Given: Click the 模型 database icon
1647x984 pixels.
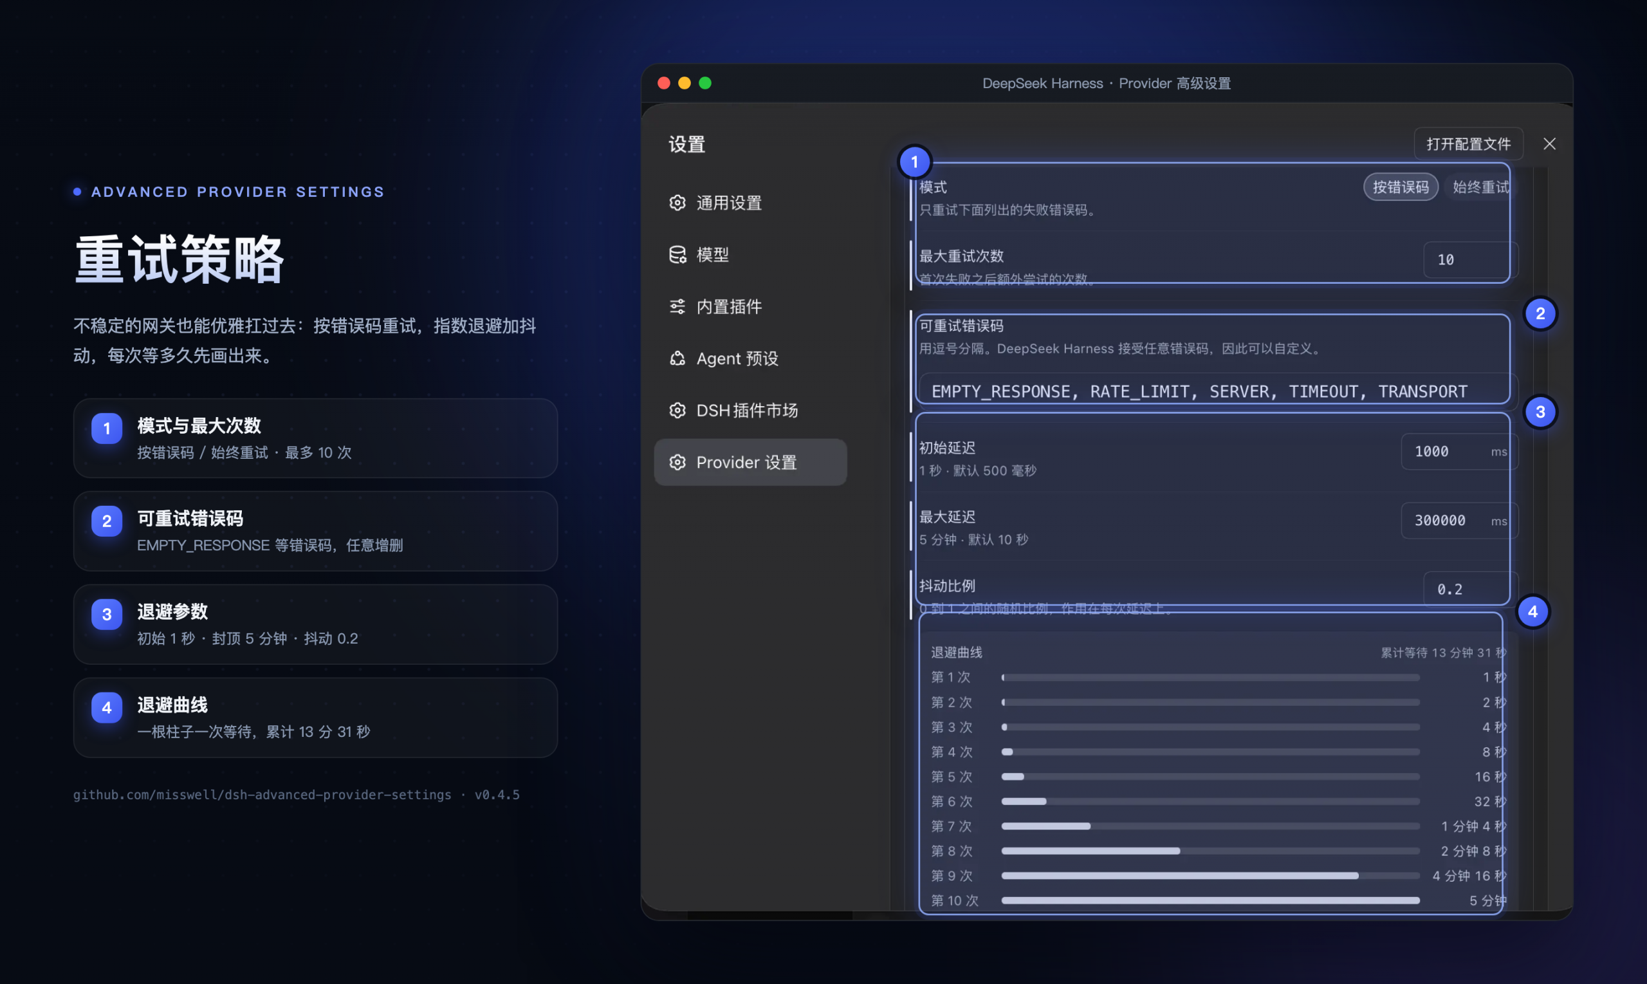Looking at the screenshot, I should (677, 255).
